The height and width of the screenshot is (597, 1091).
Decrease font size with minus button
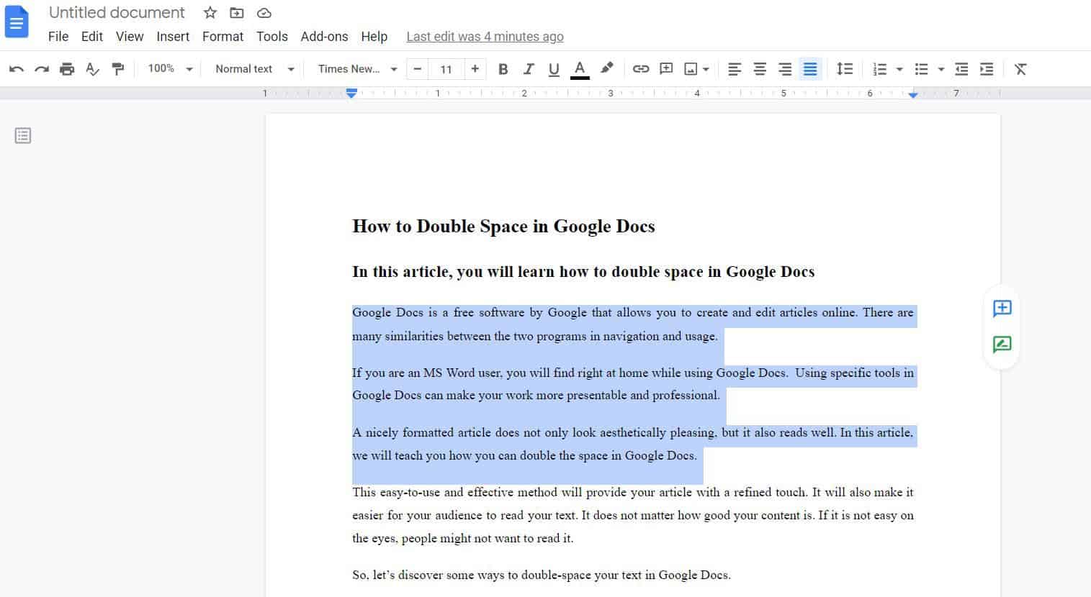click(417, 69)
